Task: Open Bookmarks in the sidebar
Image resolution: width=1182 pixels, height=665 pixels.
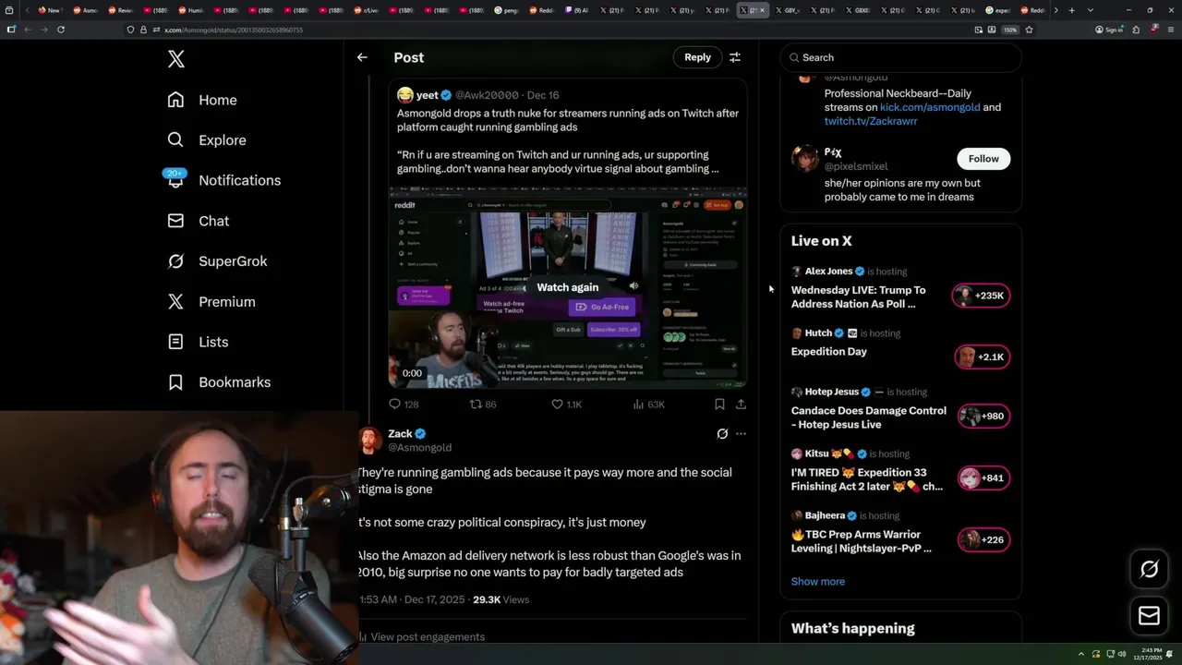Action: [x=219, y=382]
